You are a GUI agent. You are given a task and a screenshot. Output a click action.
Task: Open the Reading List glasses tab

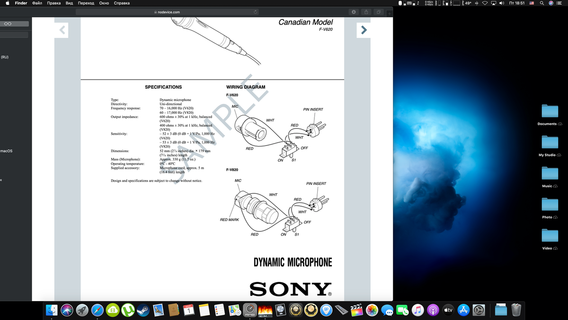pos(8,24)
